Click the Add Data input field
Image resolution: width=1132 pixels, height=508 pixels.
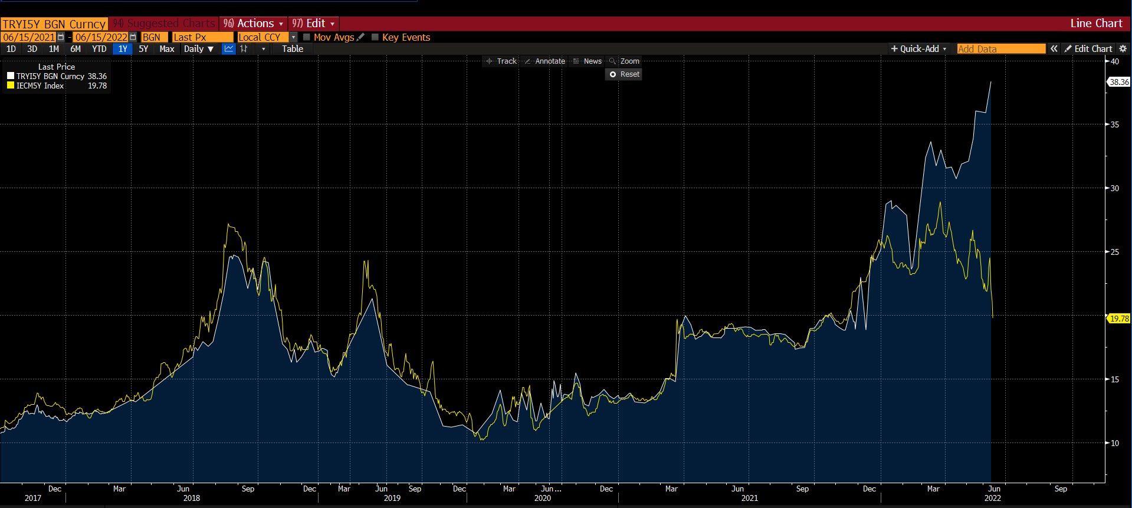pos(1000,49)
